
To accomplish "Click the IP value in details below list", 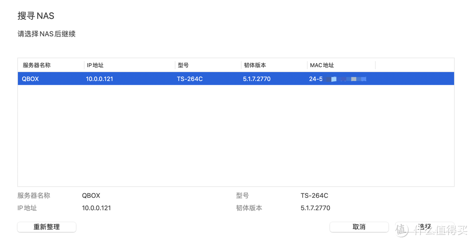I will (x=96, y=208).
